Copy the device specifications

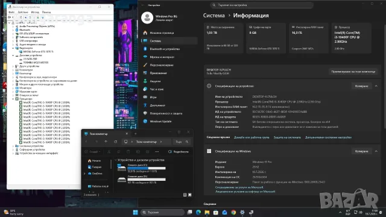click(361, 86)
